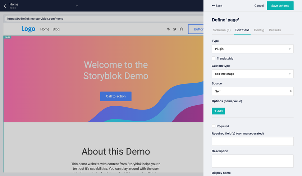The image size is (302, 176).
Task: Click the back chevron beside Home
Action: [5, 6]
